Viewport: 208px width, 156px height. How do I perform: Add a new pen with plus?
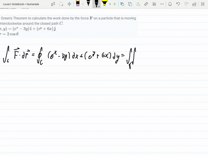click(114, 4)
